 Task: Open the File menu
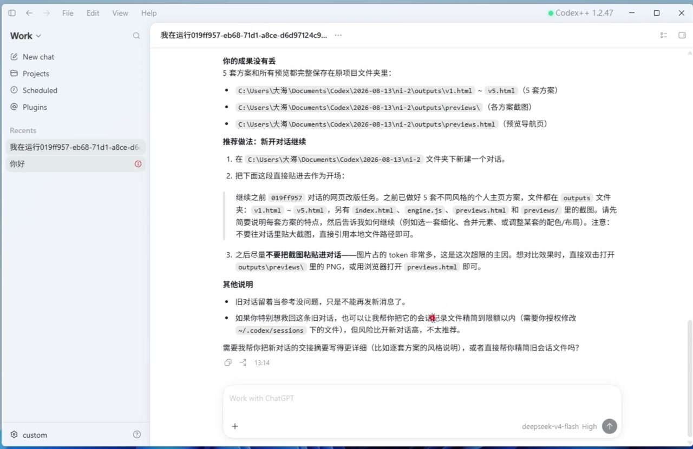tap(68, 13)
